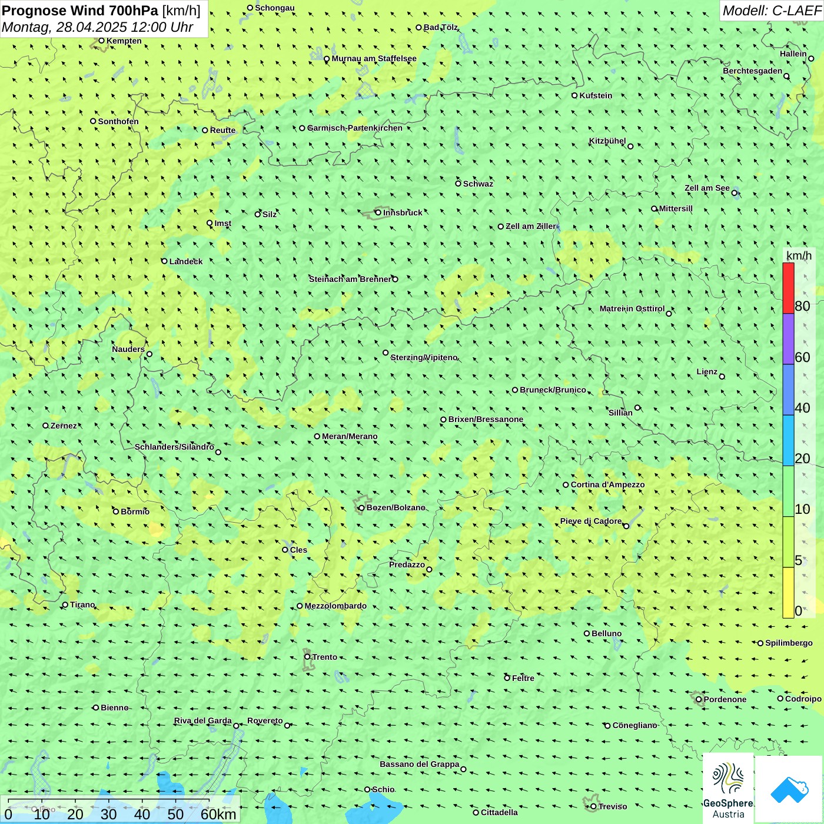Click the Kitzbühel label
This screenshot has width=824, height=824.
[607, 141]
